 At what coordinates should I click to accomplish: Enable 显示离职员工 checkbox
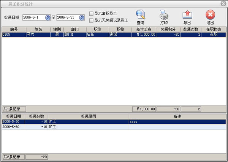tap(91, 13)
